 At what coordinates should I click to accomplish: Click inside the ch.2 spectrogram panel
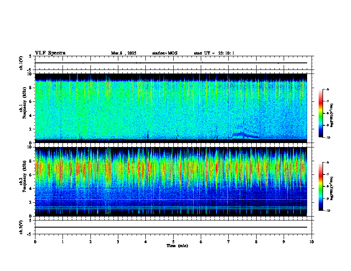[x=171, y=182]
